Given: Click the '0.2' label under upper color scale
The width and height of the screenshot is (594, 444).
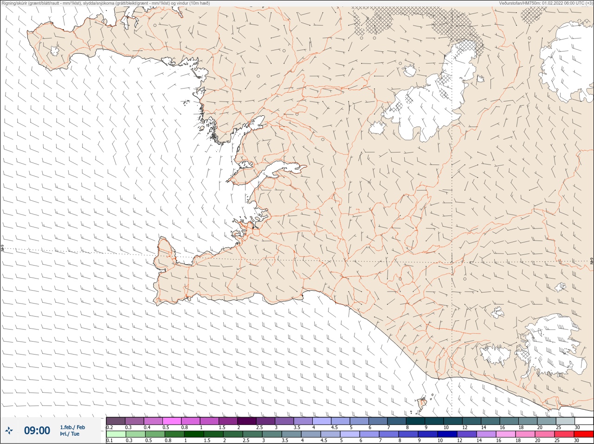Looking at the screenshot, I should 110,427.
